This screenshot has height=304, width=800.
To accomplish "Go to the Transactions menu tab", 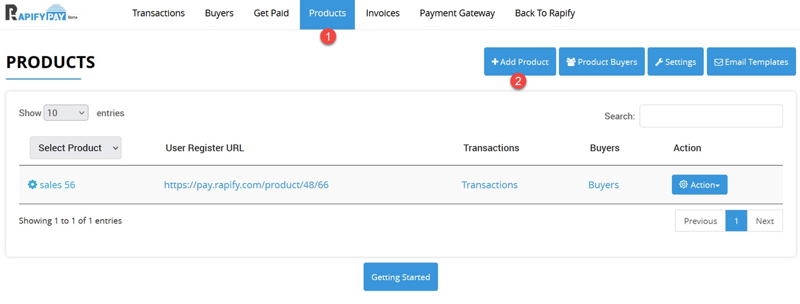I will click(158, 13).
